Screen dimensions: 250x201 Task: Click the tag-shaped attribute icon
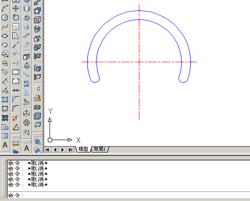(5, 72)
